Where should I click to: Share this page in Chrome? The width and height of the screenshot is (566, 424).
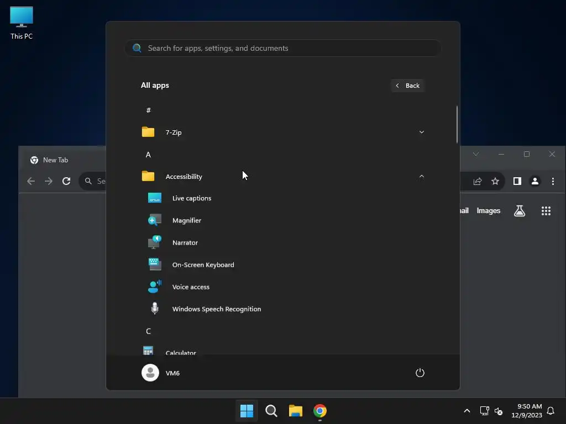tap(477, 181)
